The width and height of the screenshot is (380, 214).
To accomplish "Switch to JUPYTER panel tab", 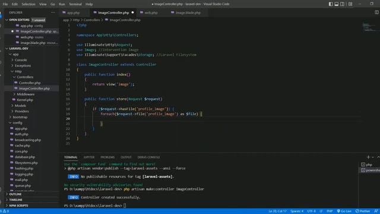I will pyautogui.click(x=89, y=157).
